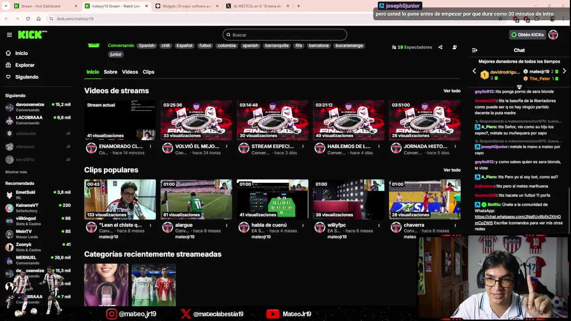This screenshot has width=571, height=321.
Task: Click browser back arrow
Action: [7, 19]
